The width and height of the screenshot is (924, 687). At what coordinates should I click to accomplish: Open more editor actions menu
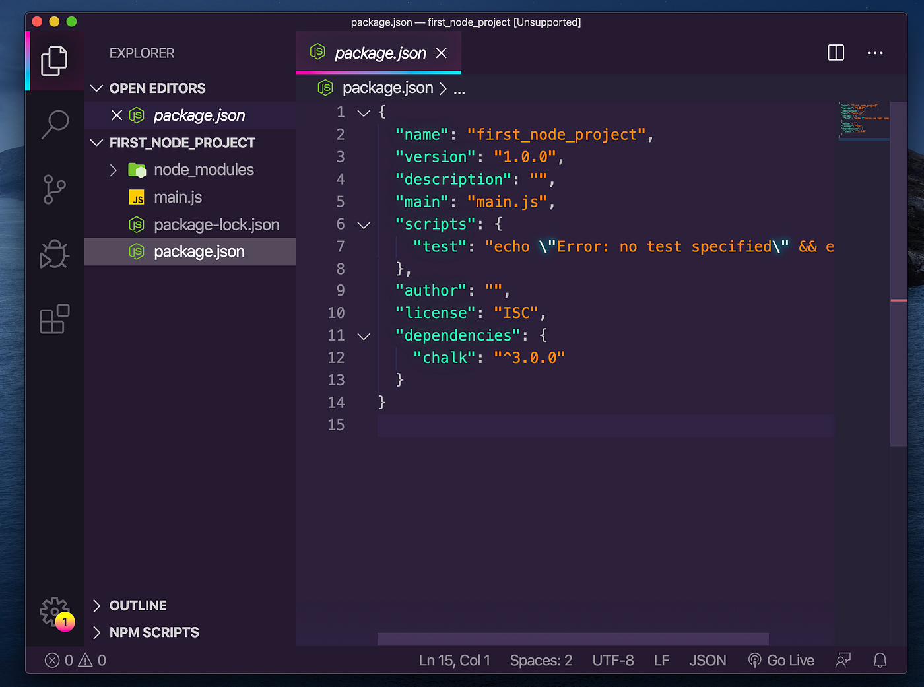pos(875,53)
